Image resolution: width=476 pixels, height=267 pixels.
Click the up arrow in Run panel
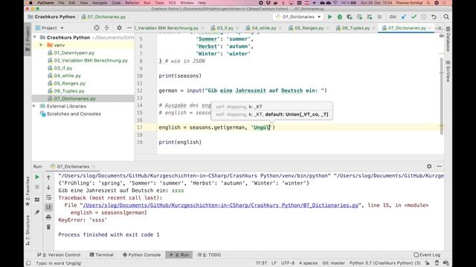(48, 177)
